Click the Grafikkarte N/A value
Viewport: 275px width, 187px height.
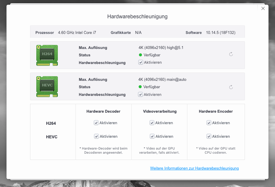[138, 33]
